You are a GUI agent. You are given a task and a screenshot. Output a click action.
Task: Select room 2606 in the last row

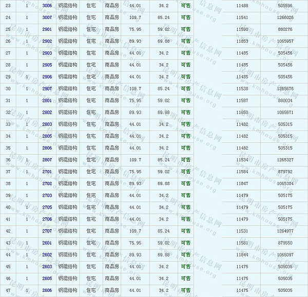pos(47,290)
